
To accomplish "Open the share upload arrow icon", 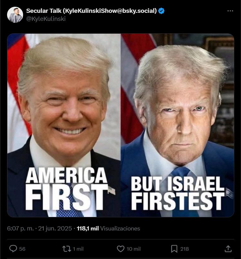I will pos(228,249).
